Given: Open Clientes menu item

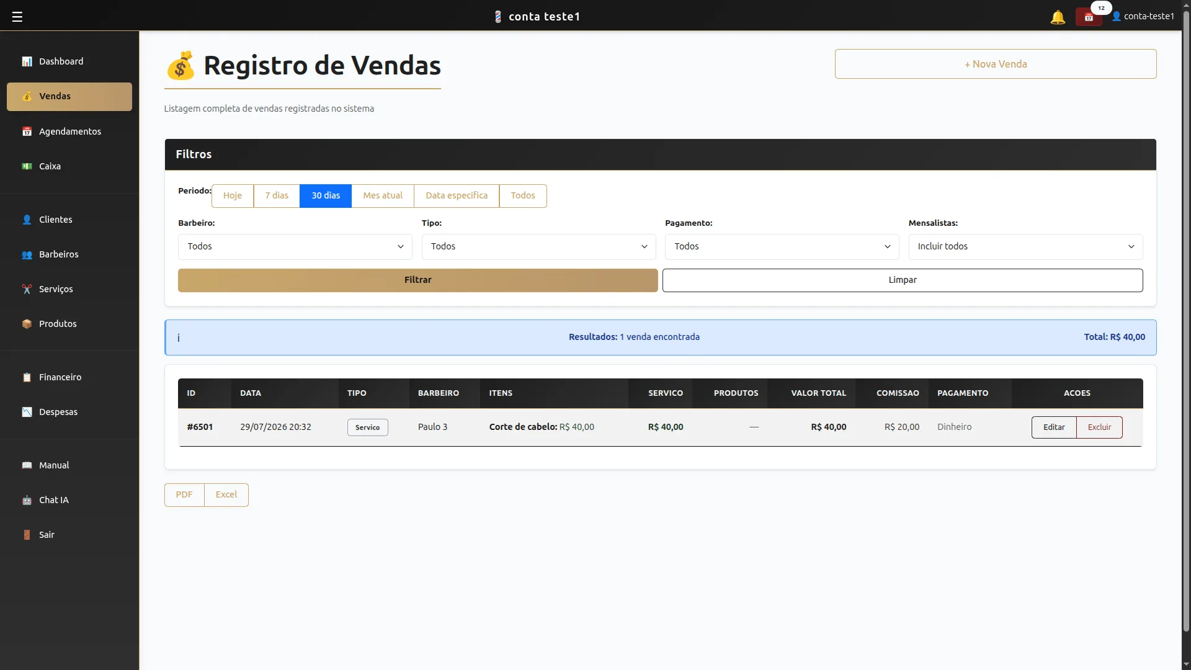Looking at the screenshot, I should click(69, 220).
